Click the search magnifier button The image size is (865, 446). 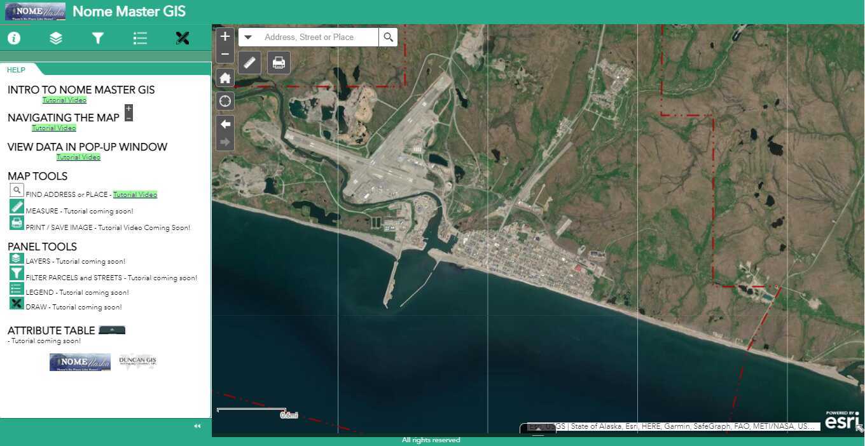[x=388, y=37]
